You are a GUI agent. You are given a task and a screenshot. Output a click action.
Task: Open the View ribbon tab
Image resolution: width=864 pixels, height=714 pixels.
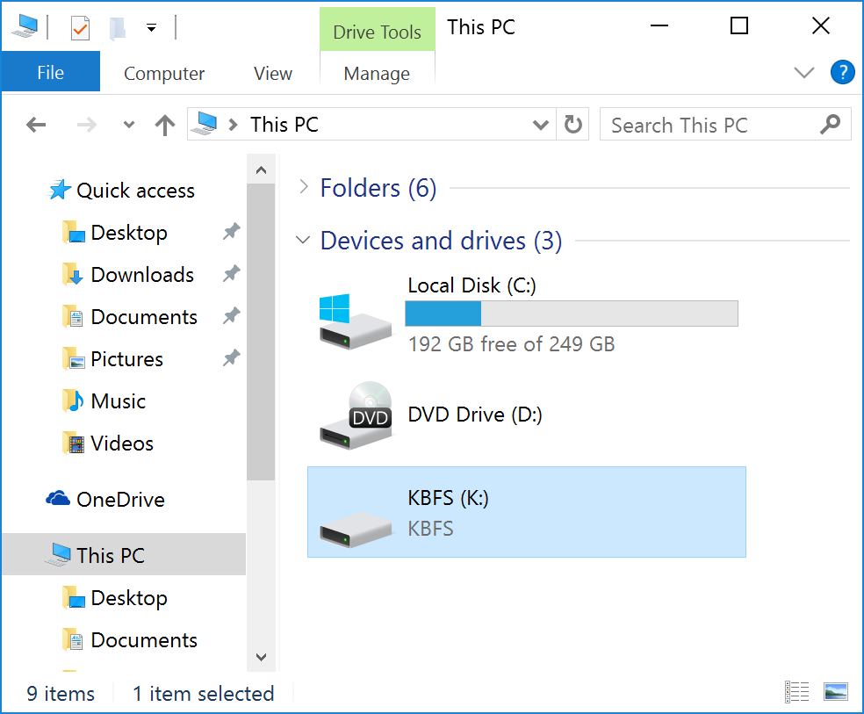pos(273,74)
